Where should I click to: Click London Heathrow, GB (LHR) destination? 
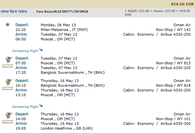click(67, 128)
